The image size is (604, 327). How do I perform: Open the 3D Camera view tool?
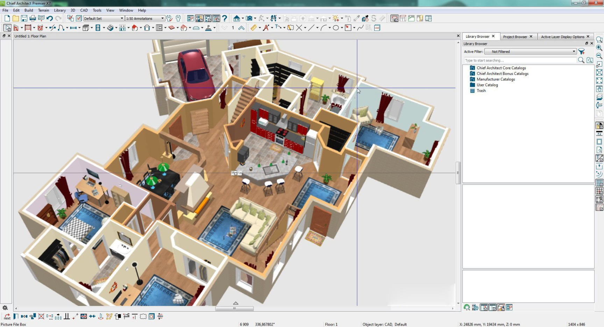[249, 19]
